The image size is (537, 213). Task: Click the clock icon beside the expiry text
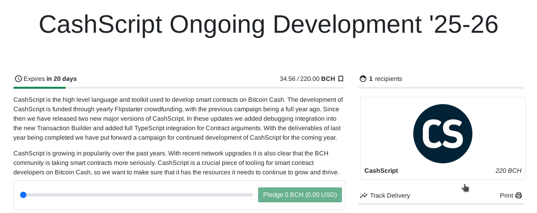point(18,79)
